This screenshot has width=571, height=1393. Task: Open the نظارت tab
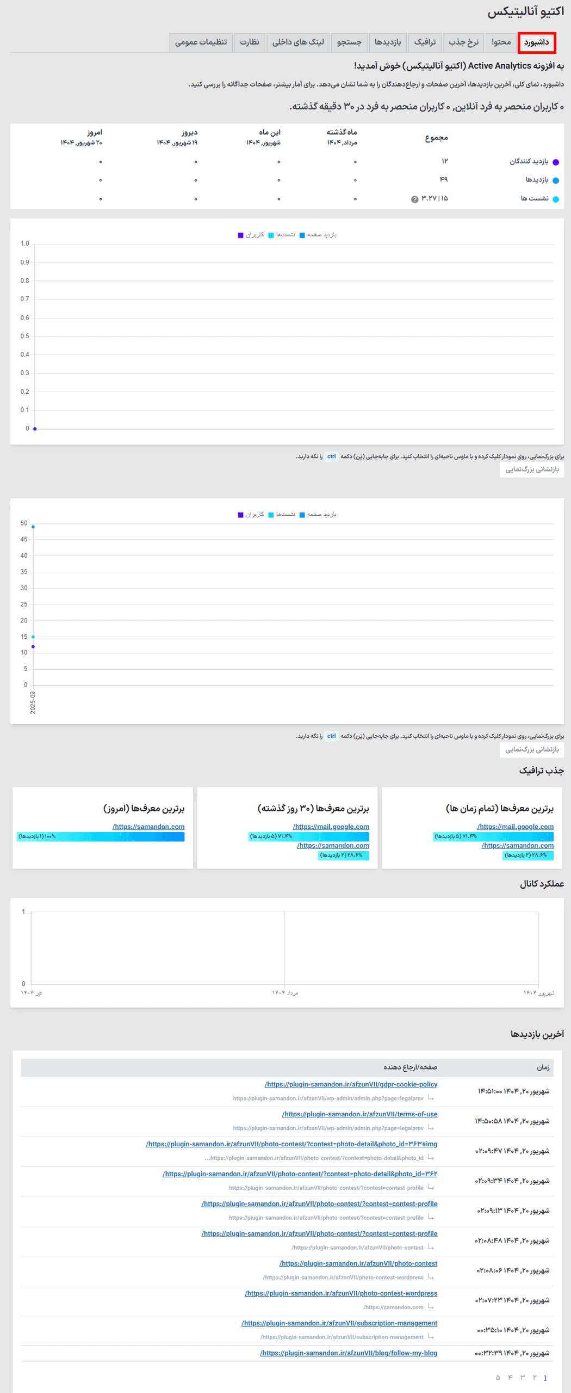click(250, 42)
